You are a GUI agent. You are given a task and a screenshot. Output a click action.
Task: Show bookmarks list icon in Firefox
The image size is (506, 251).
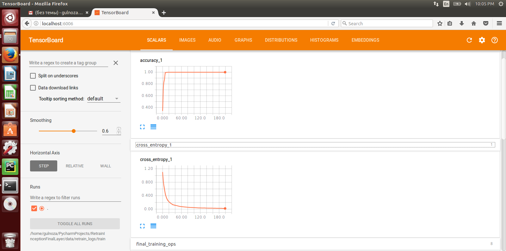tap(450, 23)
